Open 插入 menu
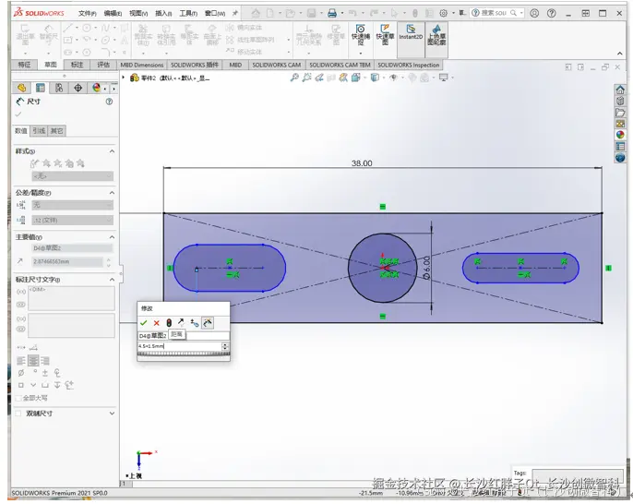Screen dimensions: 633x504 [163, 13]
